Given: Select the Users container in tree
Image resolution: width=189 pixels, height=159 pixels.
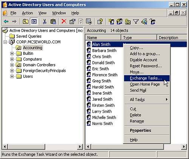Looking at the screenshot, I should pyautogui.click(x=28, y=76).
